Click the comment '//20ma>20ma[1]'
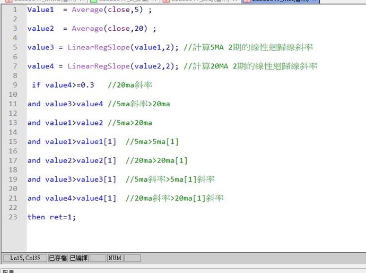Viewport: 366px width, 273px height. [x=156, y=160]
